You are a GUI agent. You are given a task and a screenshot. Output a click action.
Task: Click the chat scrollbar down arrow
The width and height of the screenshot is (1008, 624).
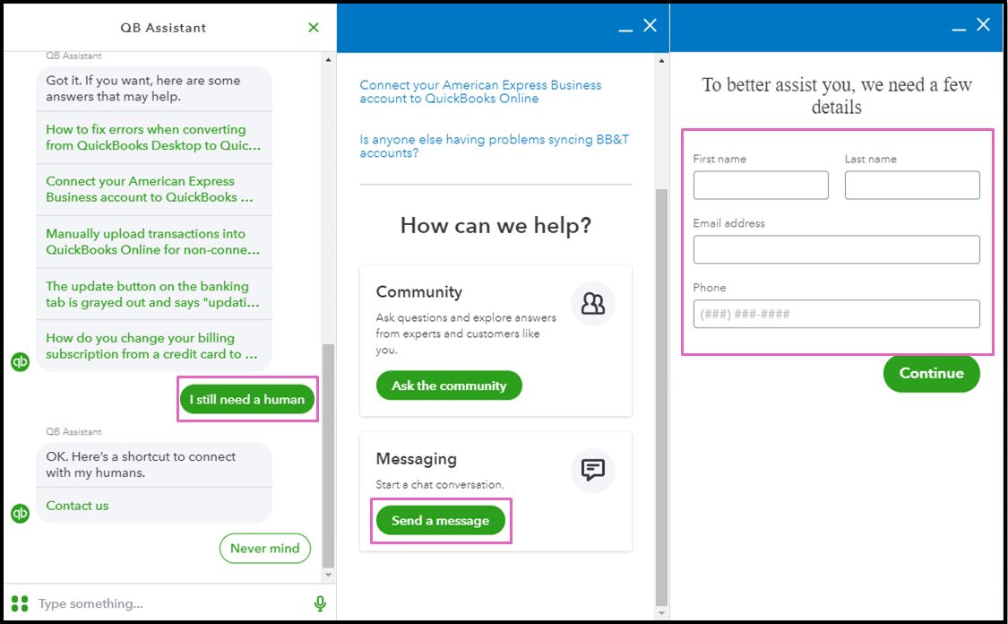click(329, 575)
